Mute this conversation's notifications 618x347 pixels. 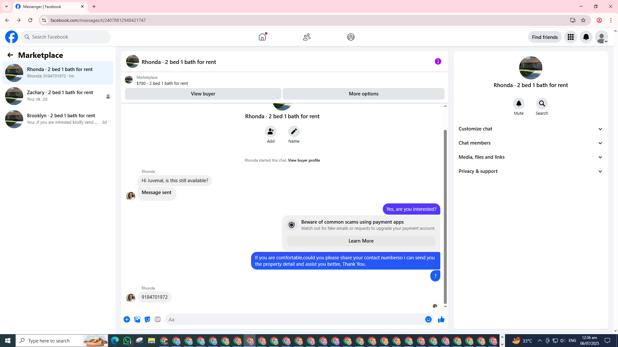[519, 104]
